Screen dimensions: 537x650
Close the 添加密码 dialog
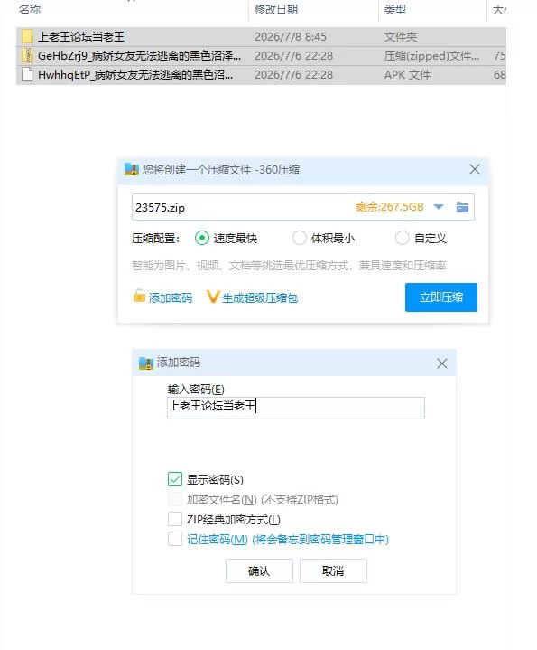[x=442, y=363]
